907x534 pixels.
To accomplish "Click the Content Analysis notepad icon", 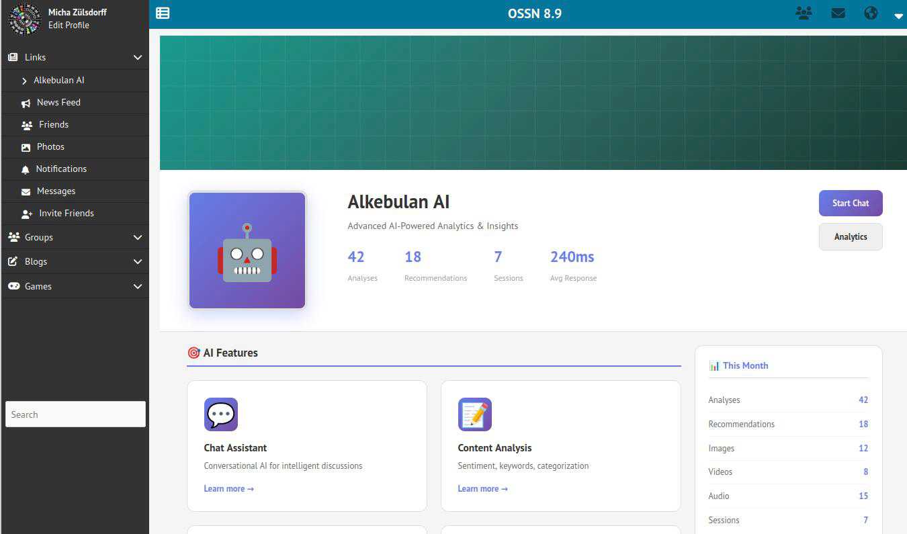I will [475, 414].
